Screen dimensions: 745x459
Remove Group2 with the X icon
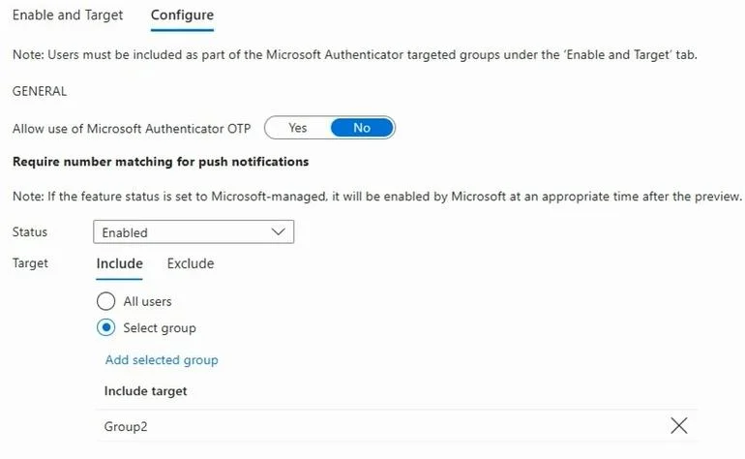point(679,426)
